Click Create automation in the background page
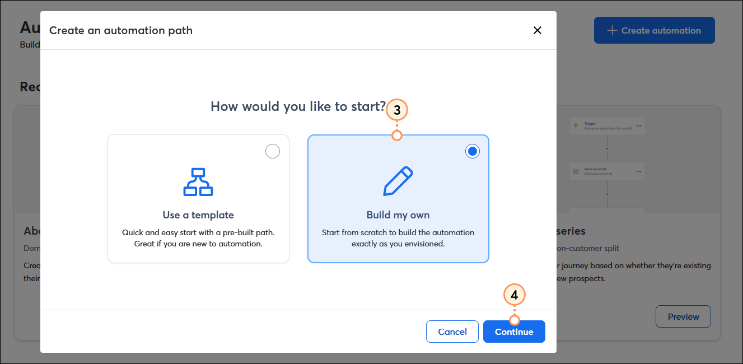 pos(654,30)
